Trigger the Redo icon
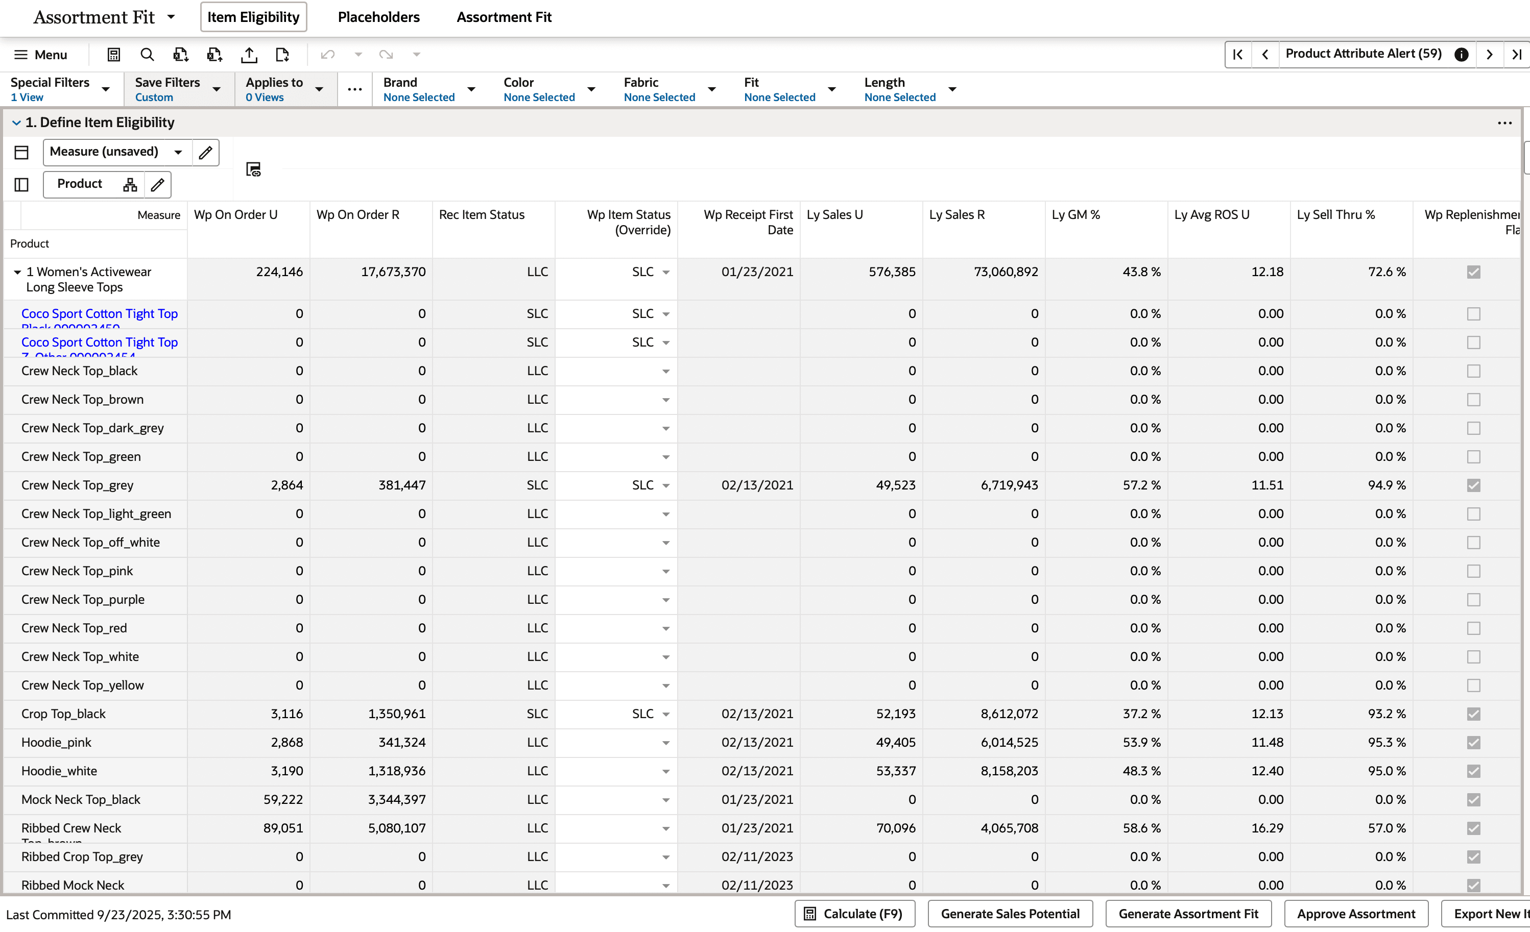 coord(386,55)
